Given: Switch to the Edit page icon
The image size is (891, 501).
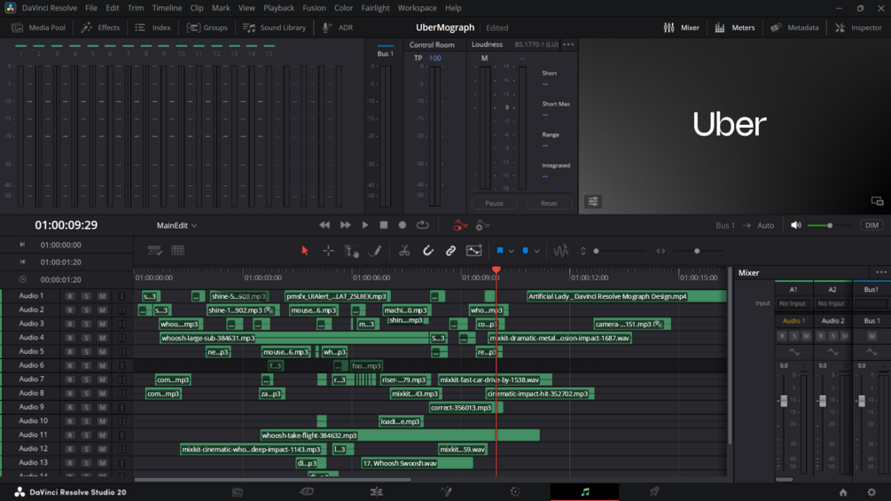Looking at the screenshot, I should (x=376, y=492).
